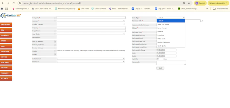Click the Cost Centre plus icon

coord(55,34)
